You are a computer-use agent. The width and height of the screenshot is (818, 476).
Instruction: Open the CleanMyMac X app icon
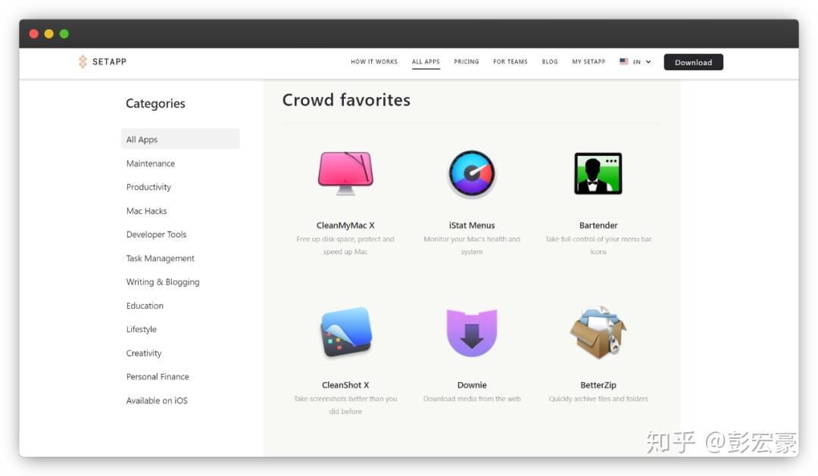[345, 173]
